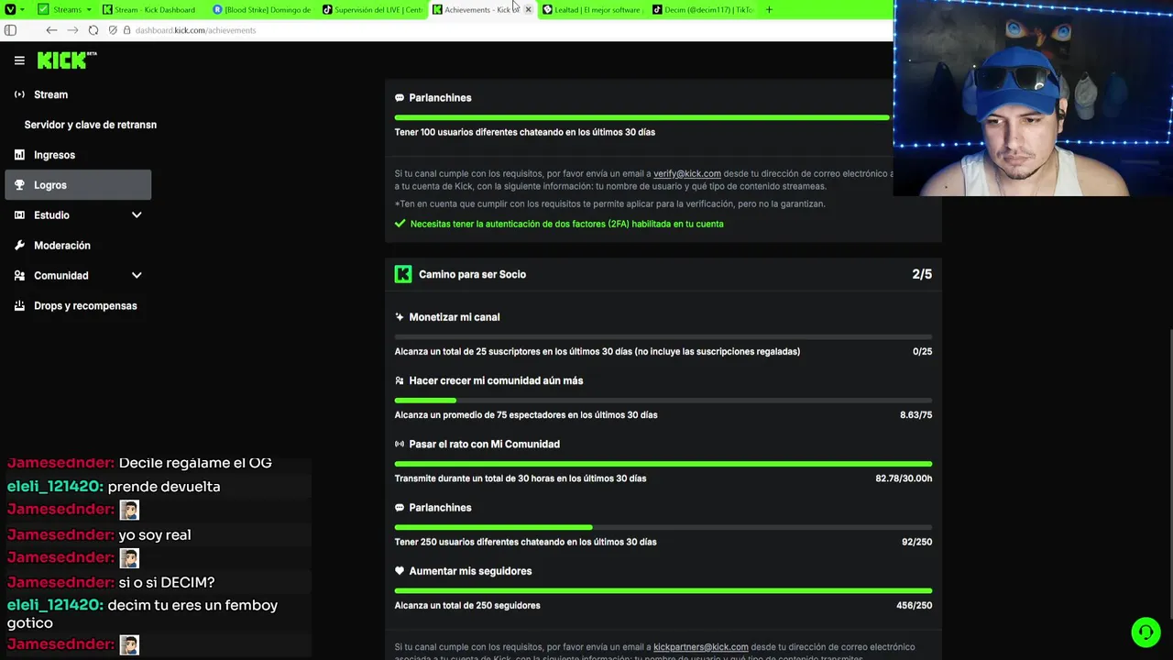Image resolution: width=1173 pixels, height=660 pixels.
Task: Click the Ingresos chart icon
Action: click(x=19, y=155)
